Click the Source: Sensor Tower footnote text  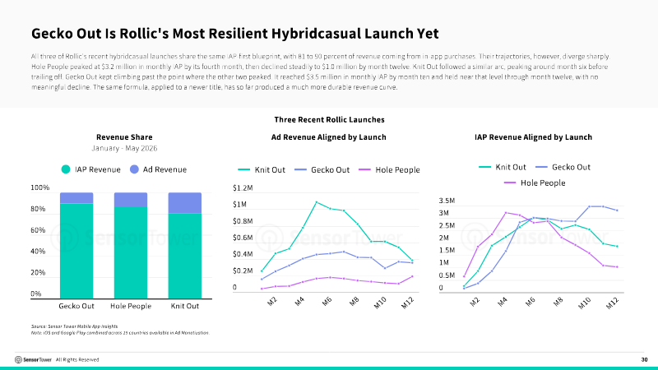pos(74,326)
